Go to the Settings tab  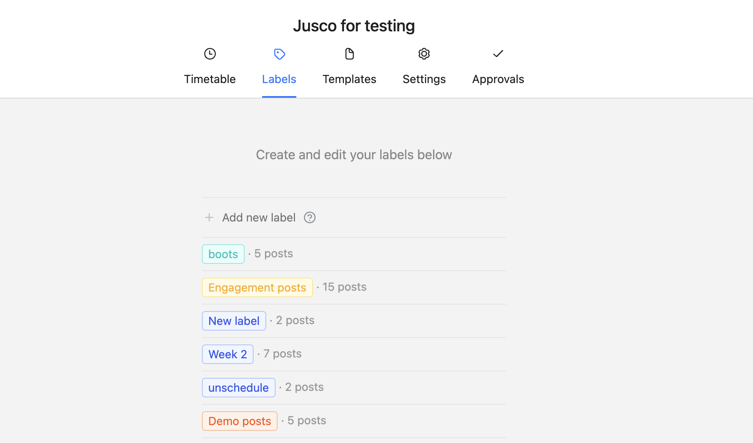(x=424, y=79)
